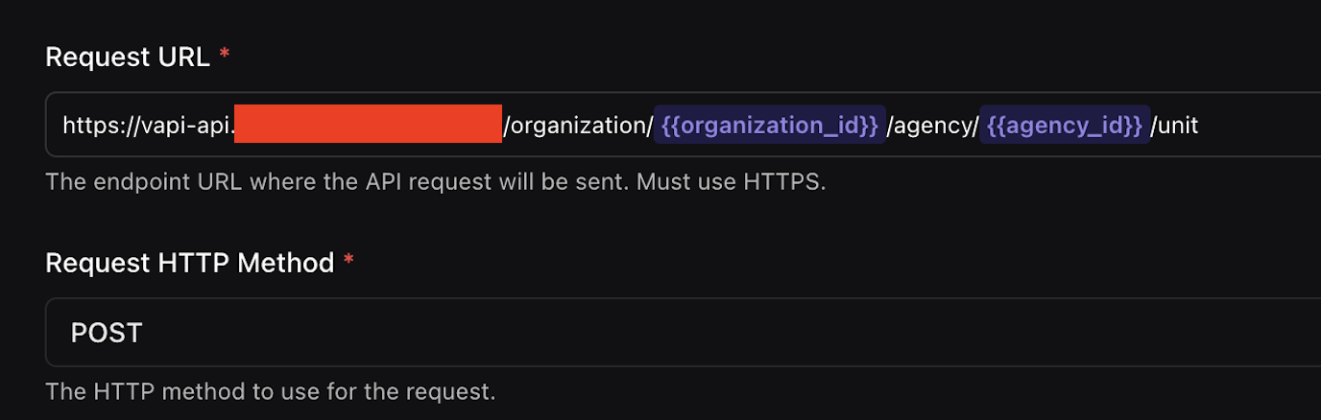Click the vapi-api. subdomain text
This screenshot has height=420, width=1321.
[x=182, y=126]
